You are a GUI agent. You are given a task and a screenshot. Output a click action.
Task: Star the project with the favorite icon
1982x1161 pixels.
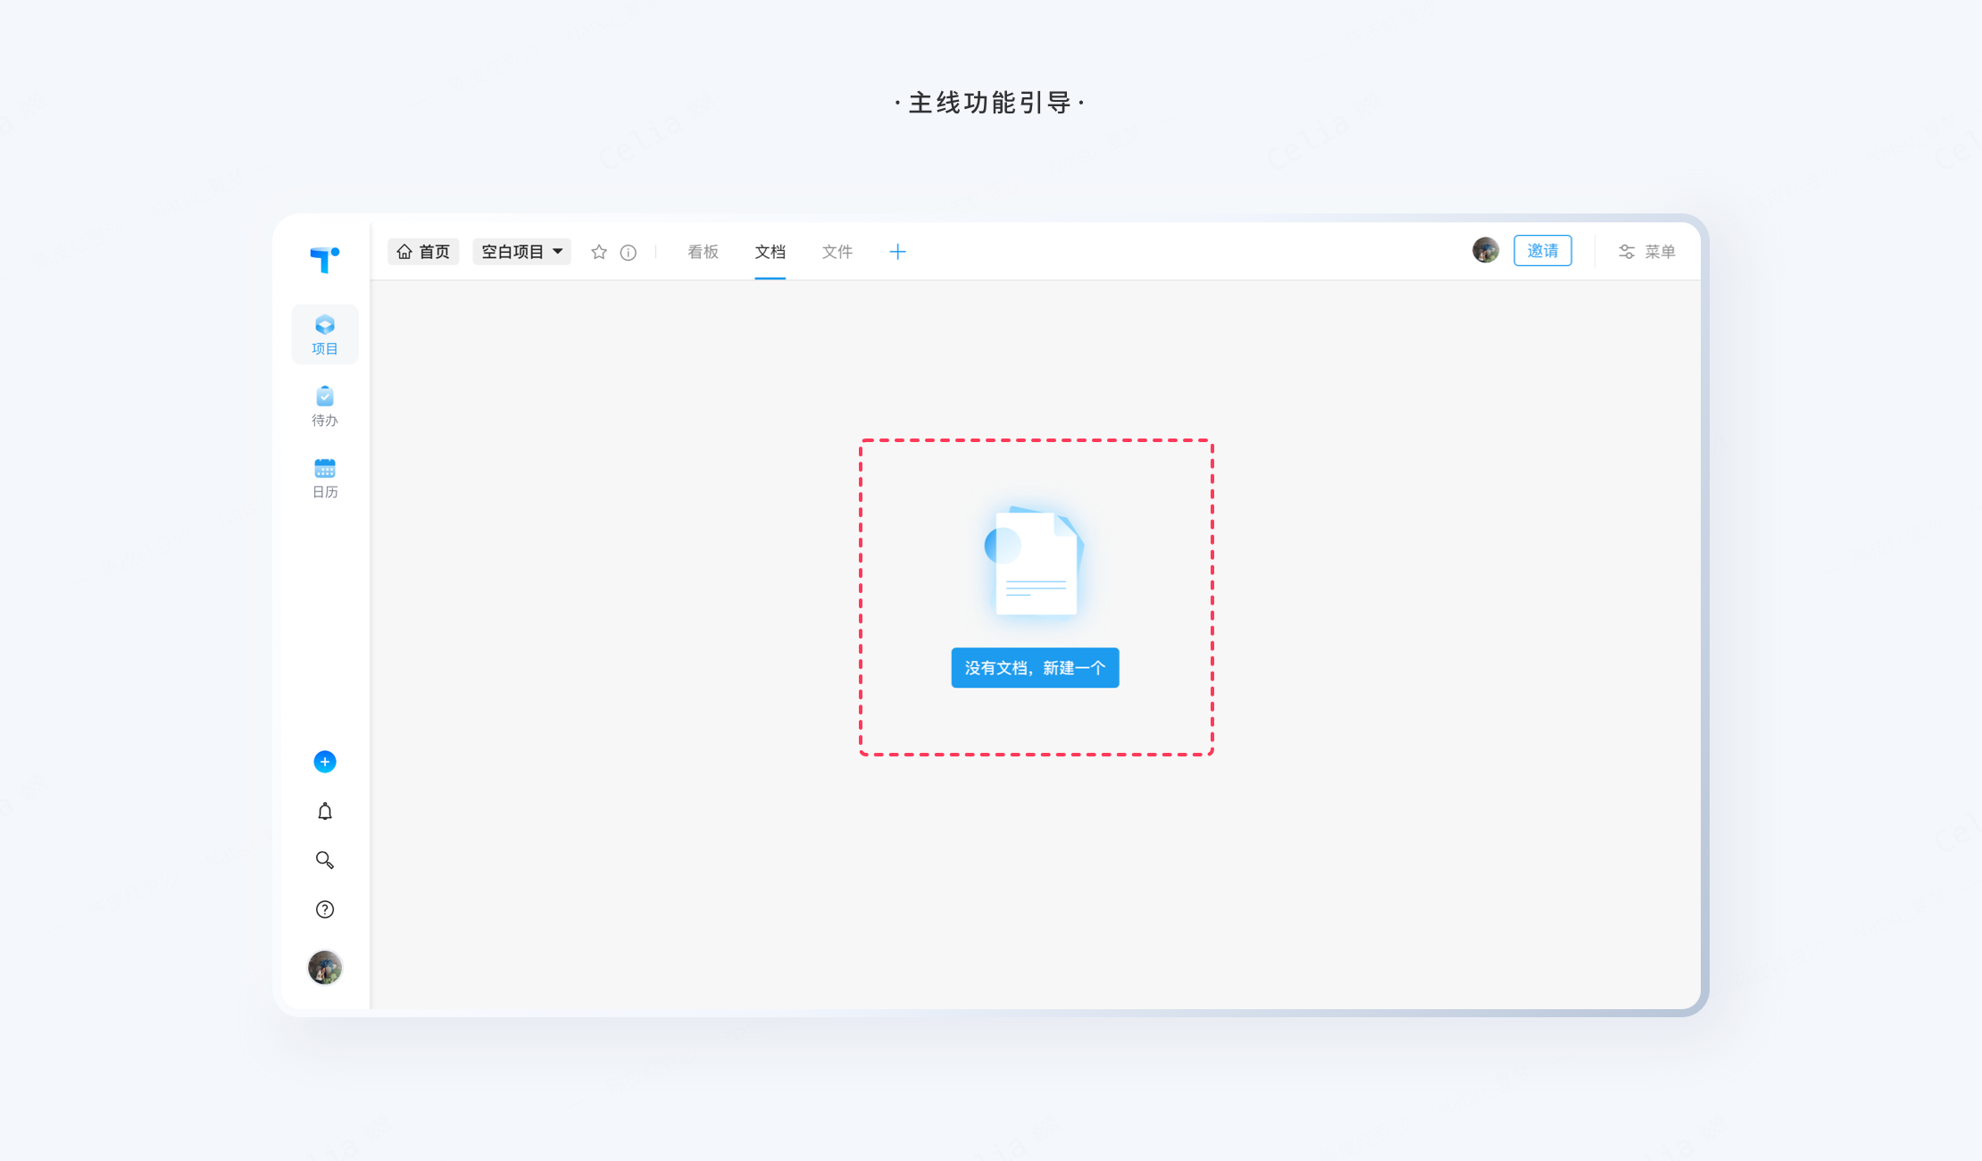click(599, 252)
